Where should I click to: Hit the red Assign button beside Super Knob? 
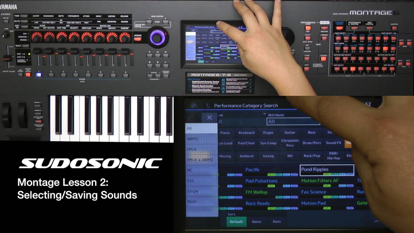tap(137, 39)
